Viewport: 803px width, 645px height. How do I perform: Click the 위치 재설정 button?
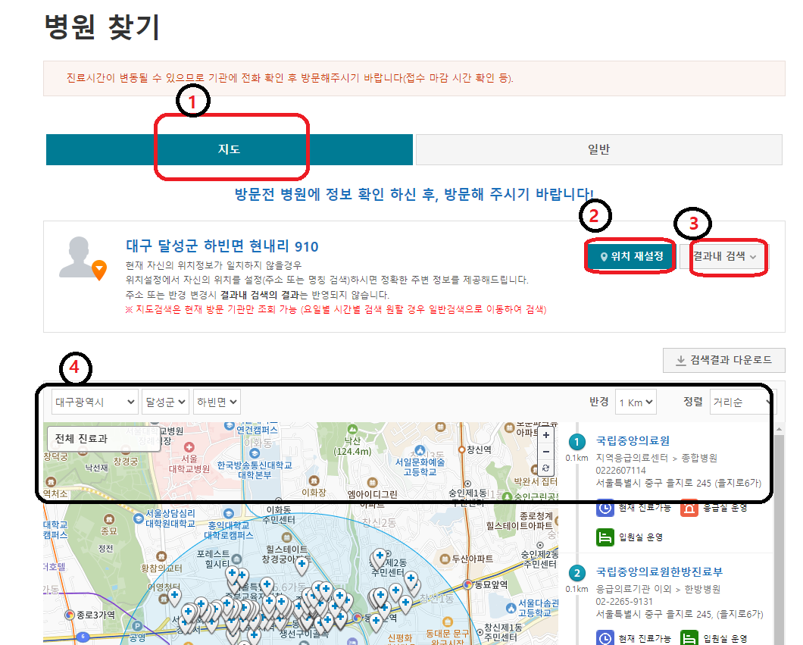(x=632, y=256)
